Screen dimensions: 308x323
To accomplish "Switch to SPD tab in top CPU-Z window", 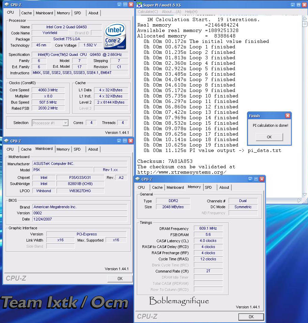I will [x=77, y=13].
